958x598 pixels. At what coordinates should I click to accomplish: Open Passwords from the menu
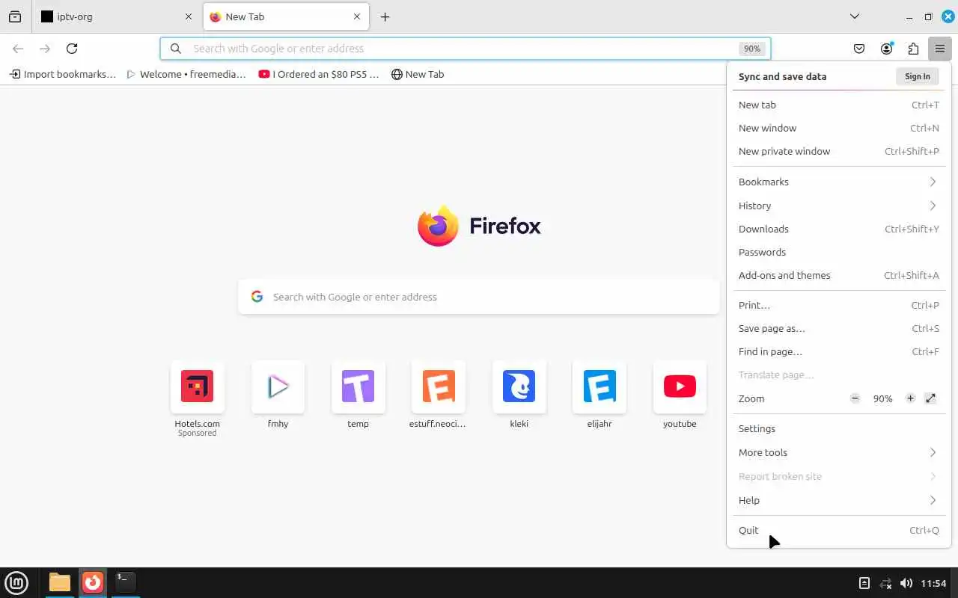[x=838, y=253]
